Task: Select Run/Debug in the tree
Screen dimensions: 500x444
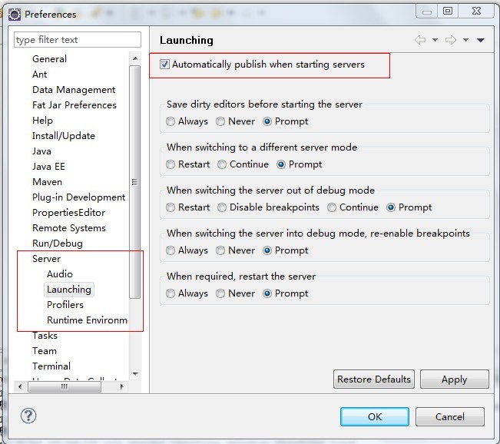Action: pyautogui.click(x=58, y=244)
